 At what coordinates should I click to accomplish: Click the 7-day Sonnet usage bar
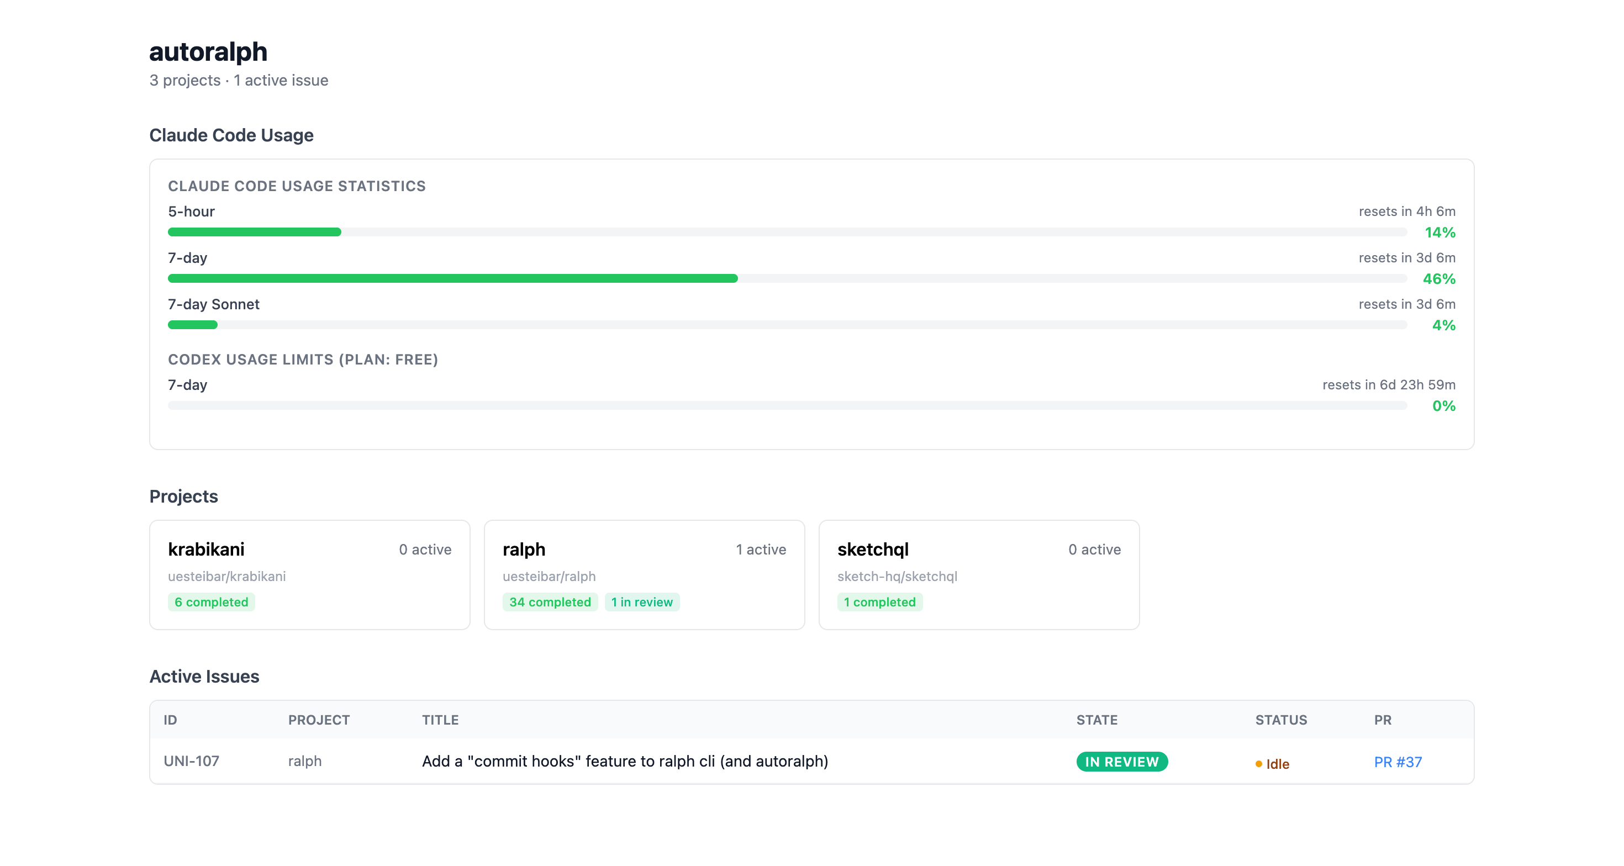pos(787,325)
